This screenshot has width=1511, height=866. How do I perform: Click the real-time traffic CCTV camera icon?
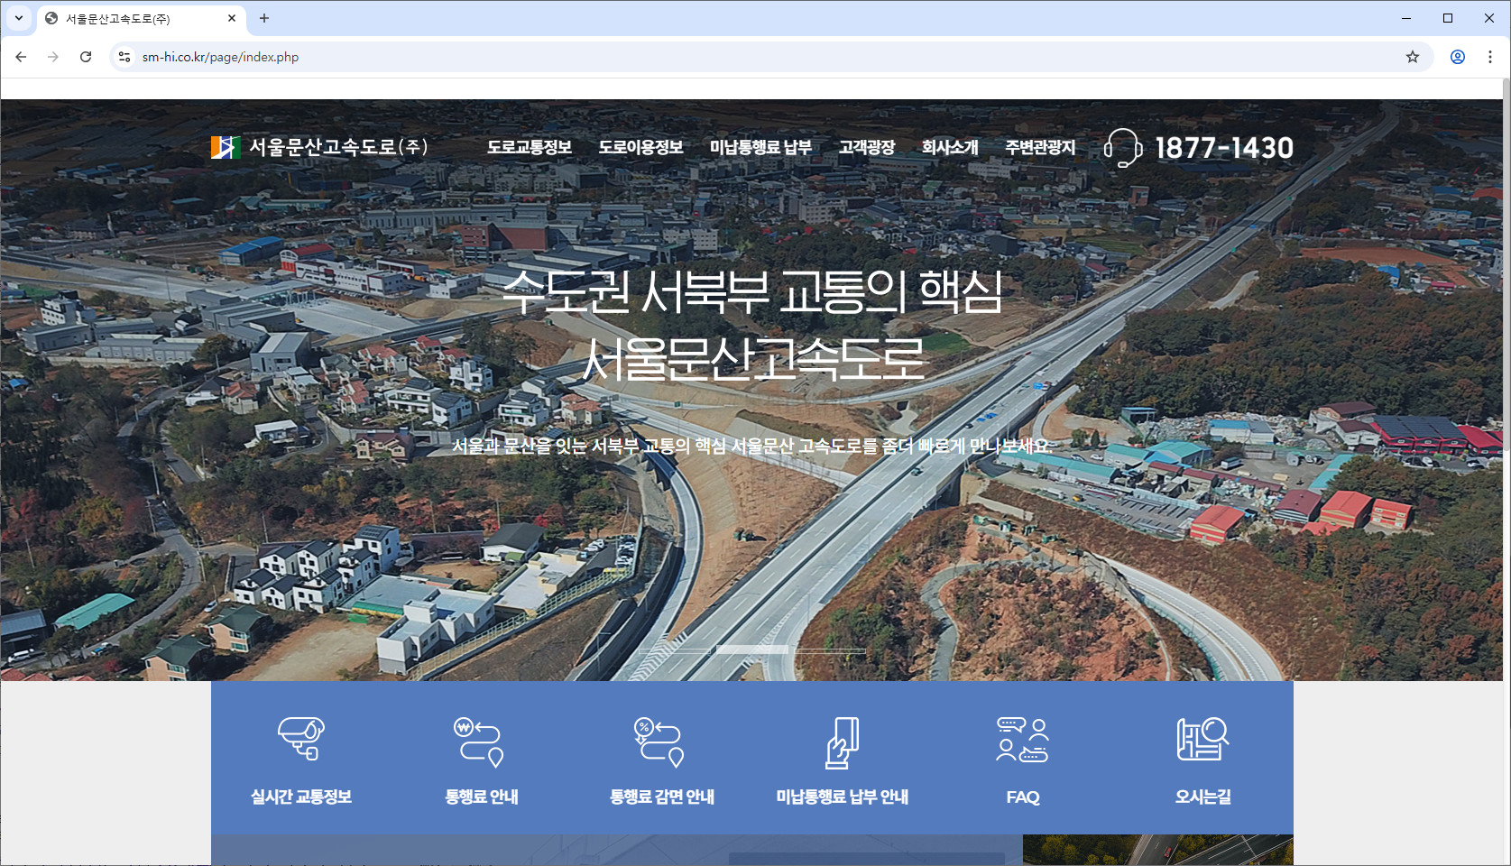[301, 739]
